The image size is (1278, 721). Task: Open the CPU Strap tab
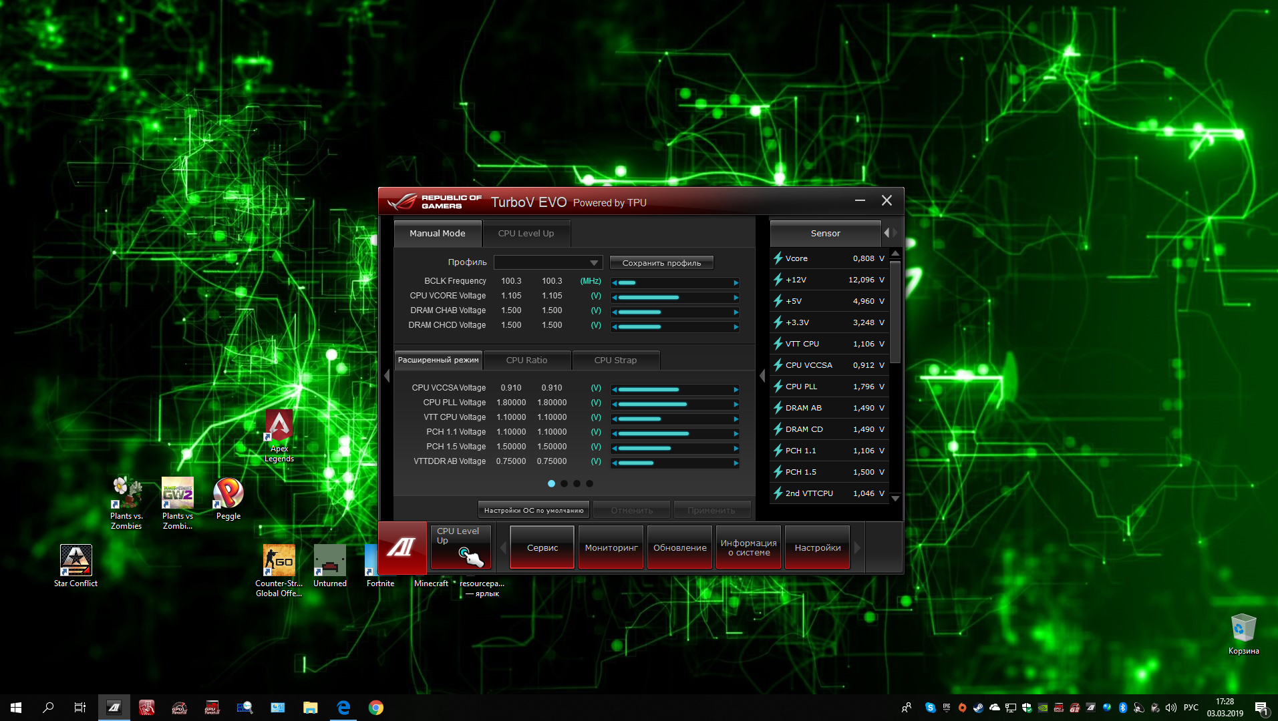click(x=615, y=360)
